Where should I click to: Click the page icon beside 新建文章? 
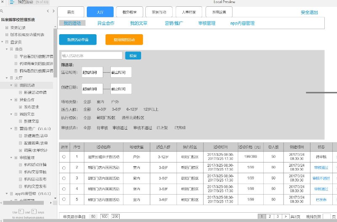[20, 121]
